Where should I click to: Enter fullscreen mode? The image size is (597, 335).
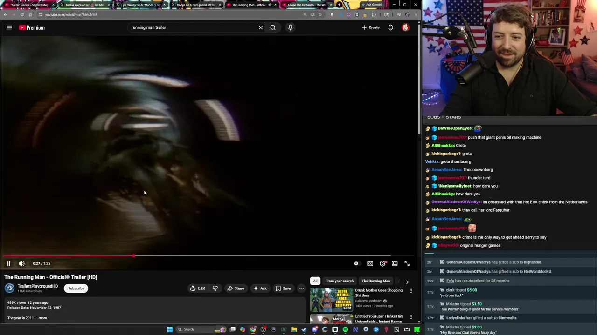click(407, 263)
